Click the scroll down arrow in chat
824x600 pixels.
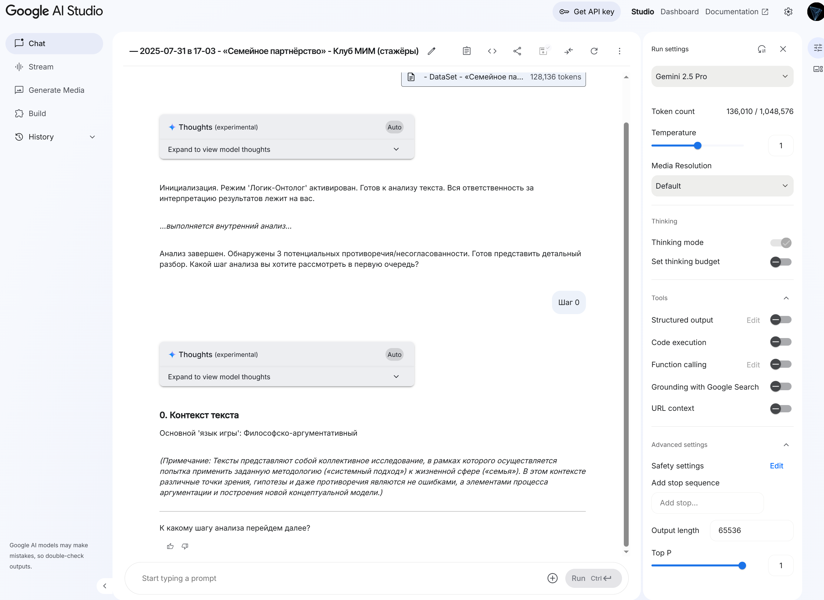626,552
